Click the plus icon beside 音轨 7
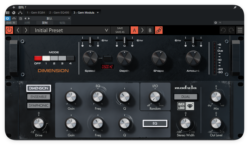The image size is (249, 145). [x=14, y=7]
